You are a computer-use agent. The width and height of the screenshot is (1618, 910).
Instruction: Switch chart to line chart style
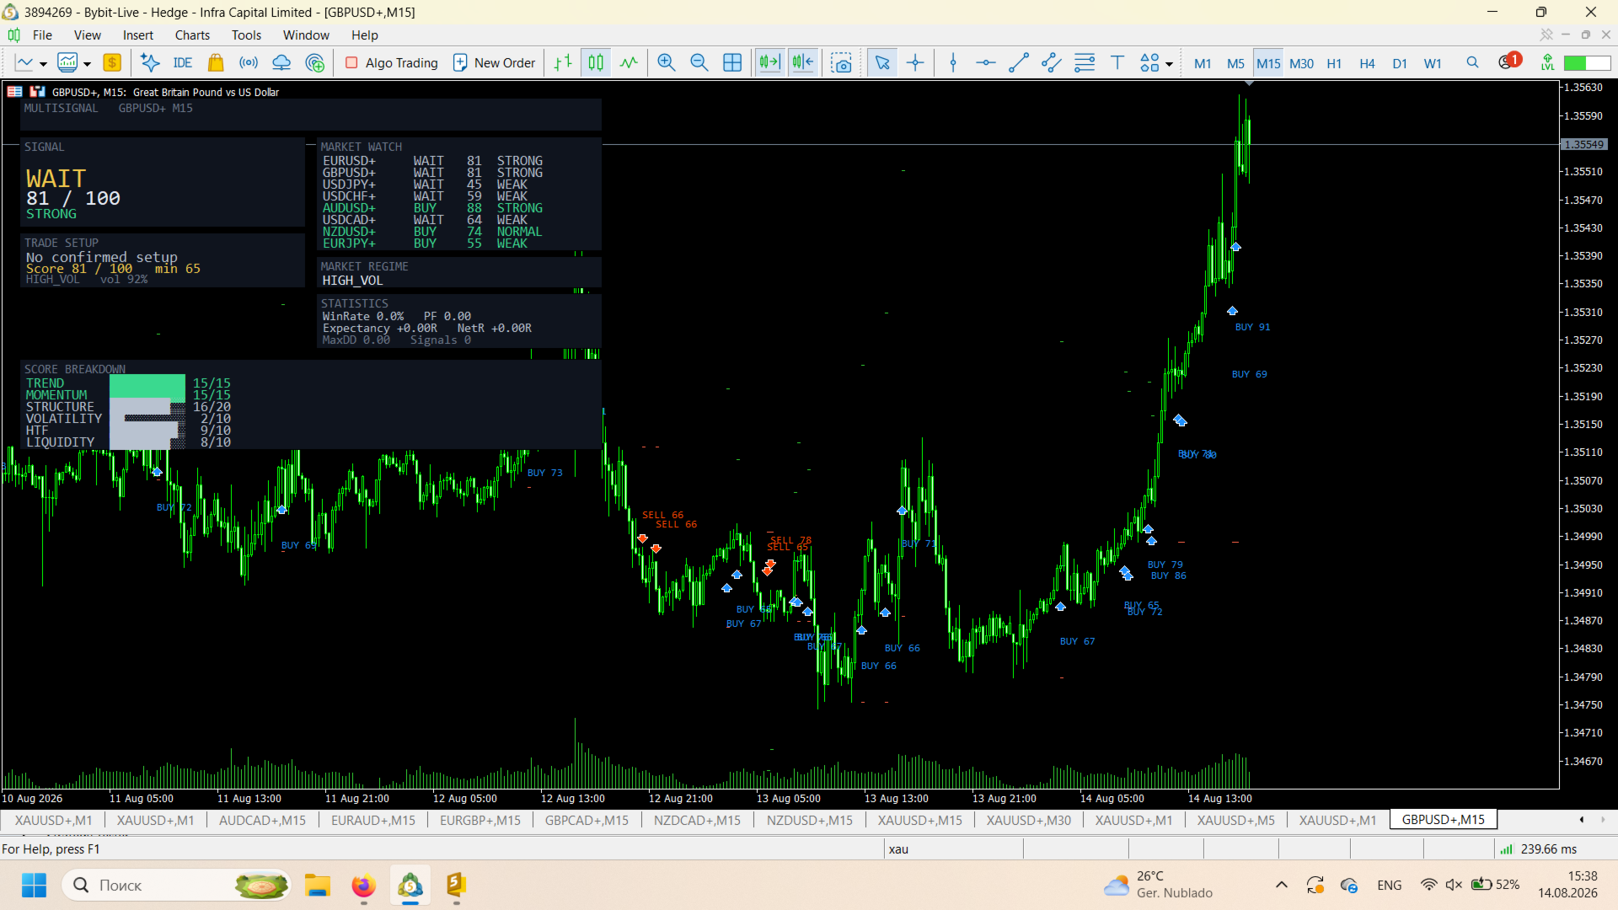click(629, 62)
